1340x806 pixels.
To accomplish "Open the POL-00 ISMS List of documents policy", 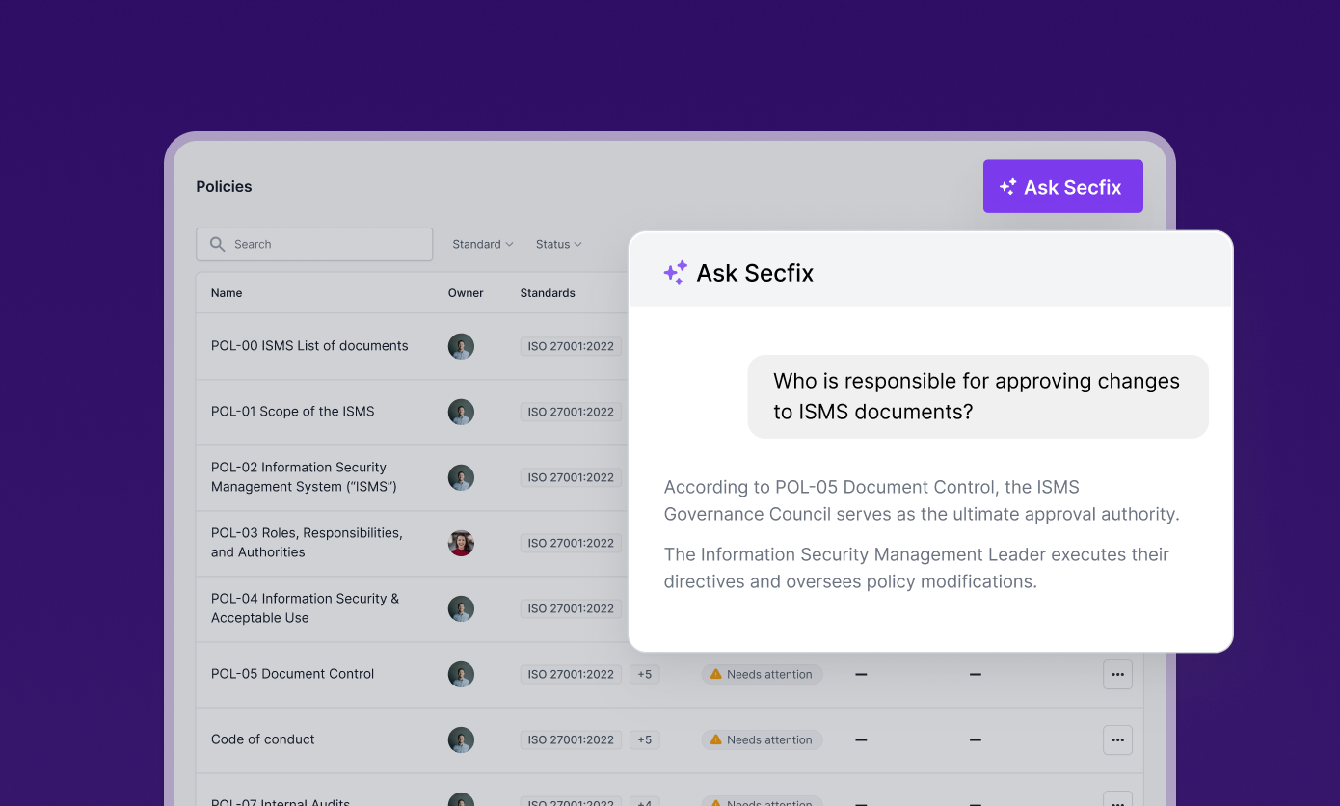I will click(x=309, y=346).
